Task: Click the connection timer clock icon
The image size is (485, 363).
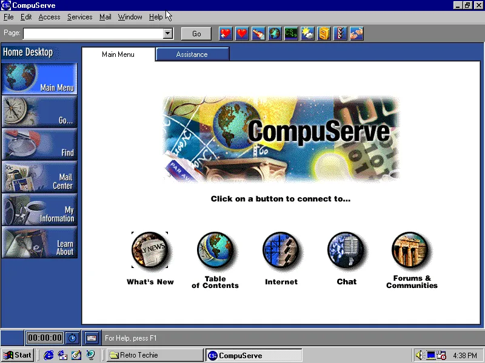Action: pos(72,338)
